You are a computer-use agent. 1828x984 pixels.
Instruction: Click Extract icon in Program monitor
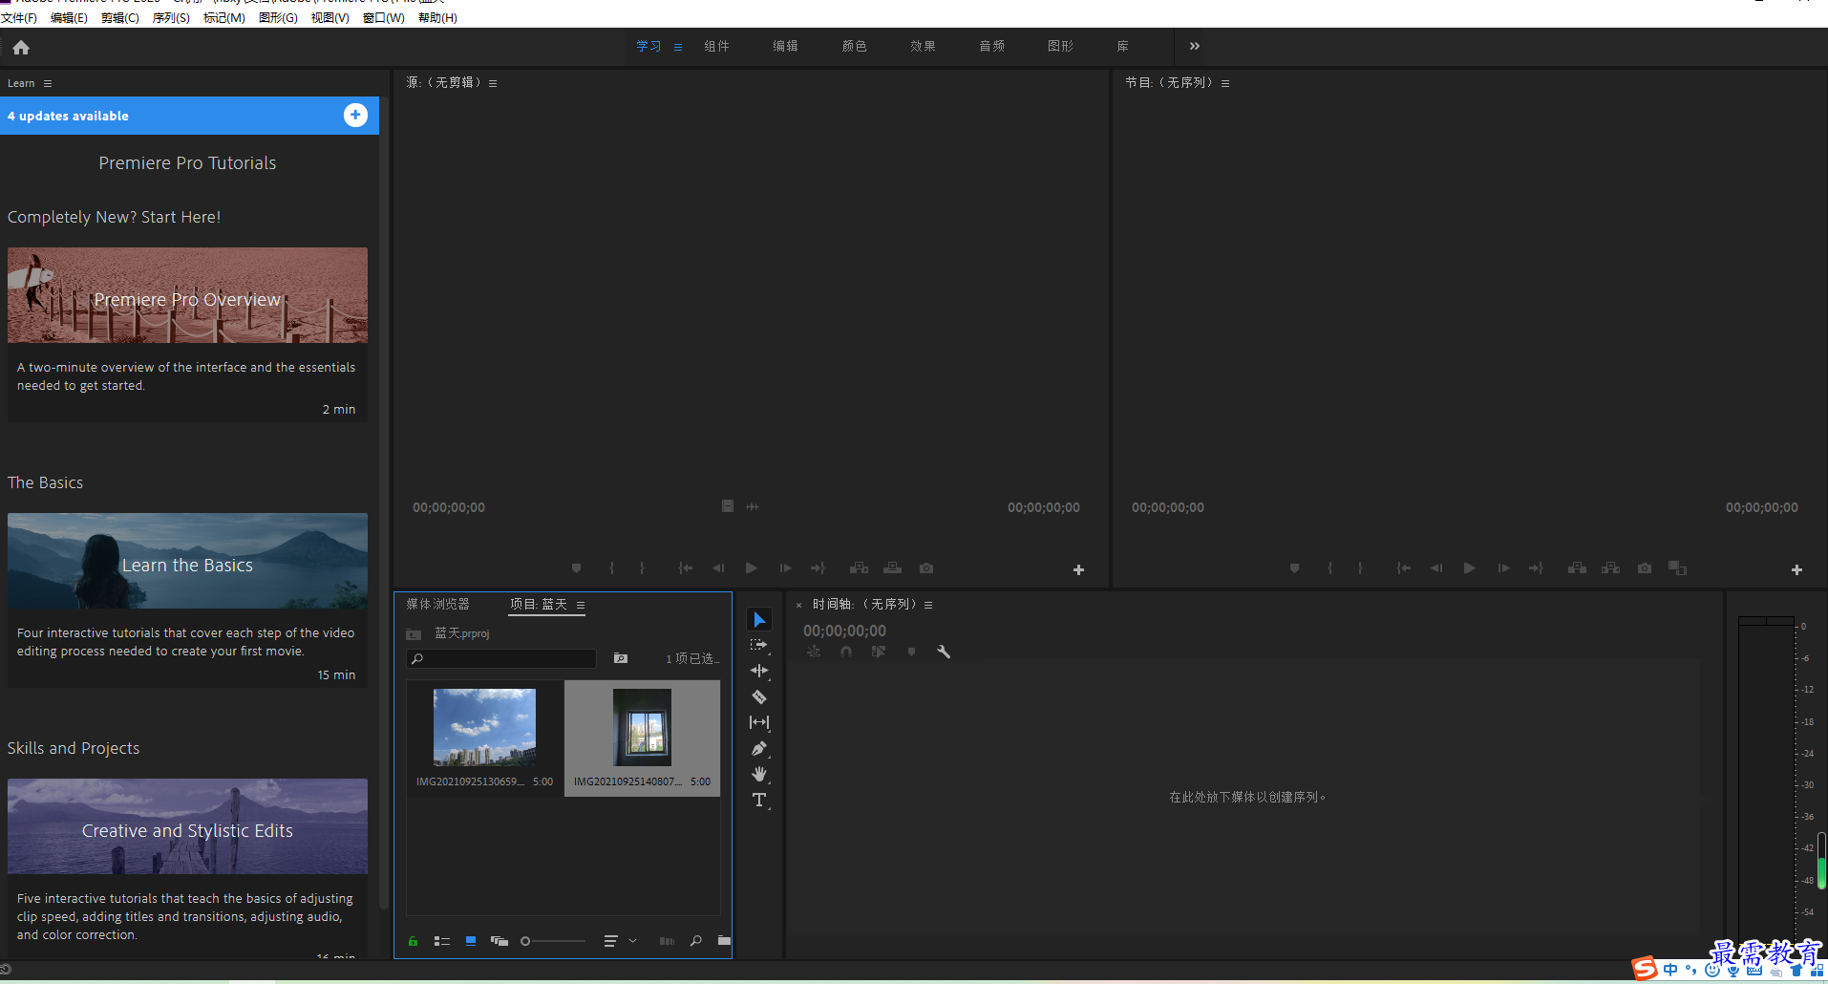tap(1611, 568)
